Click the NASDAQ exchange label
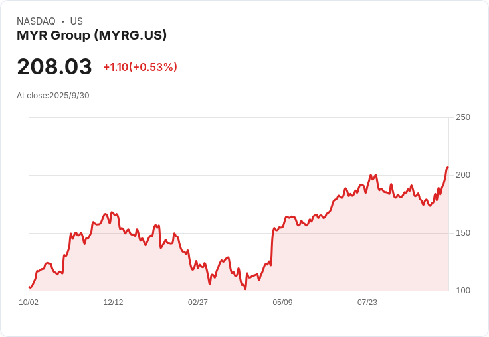 tap(36, 21)
